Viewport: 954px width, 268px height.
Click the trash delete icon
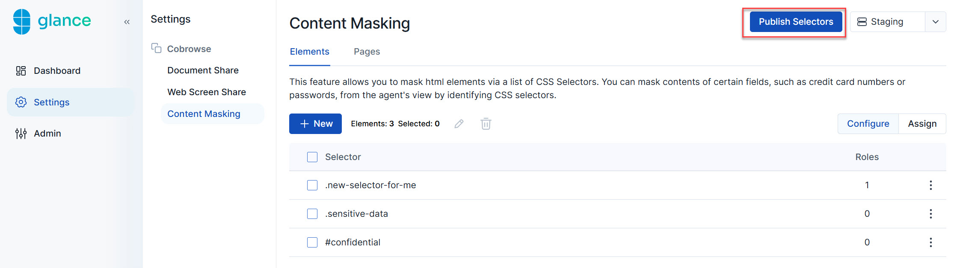click(486, 124)
